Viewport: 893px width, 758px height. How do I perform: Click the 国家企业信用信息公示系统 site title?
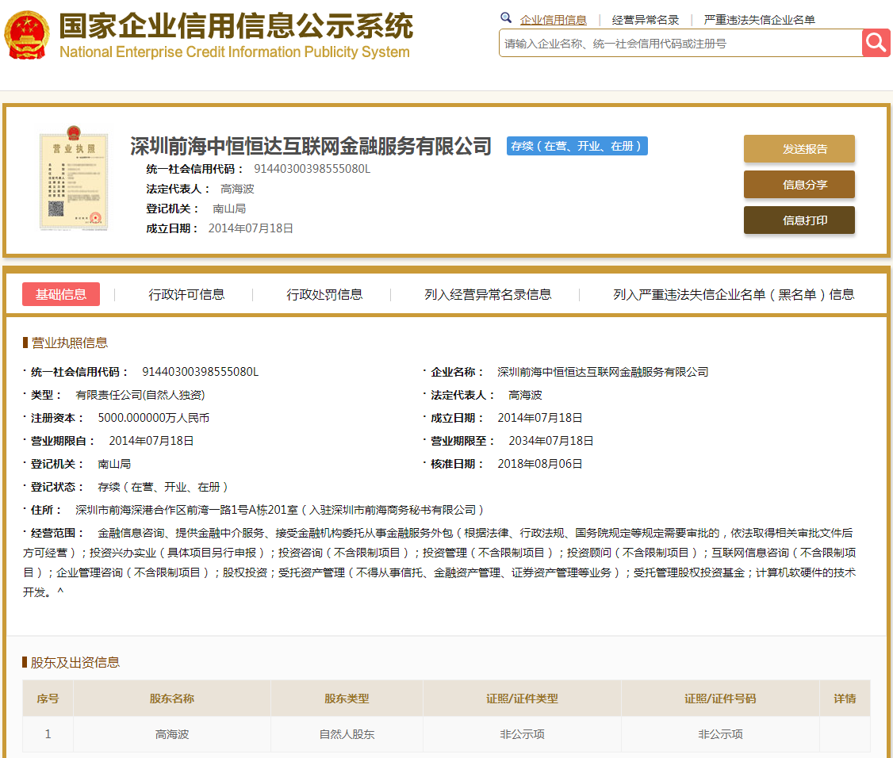236,27
